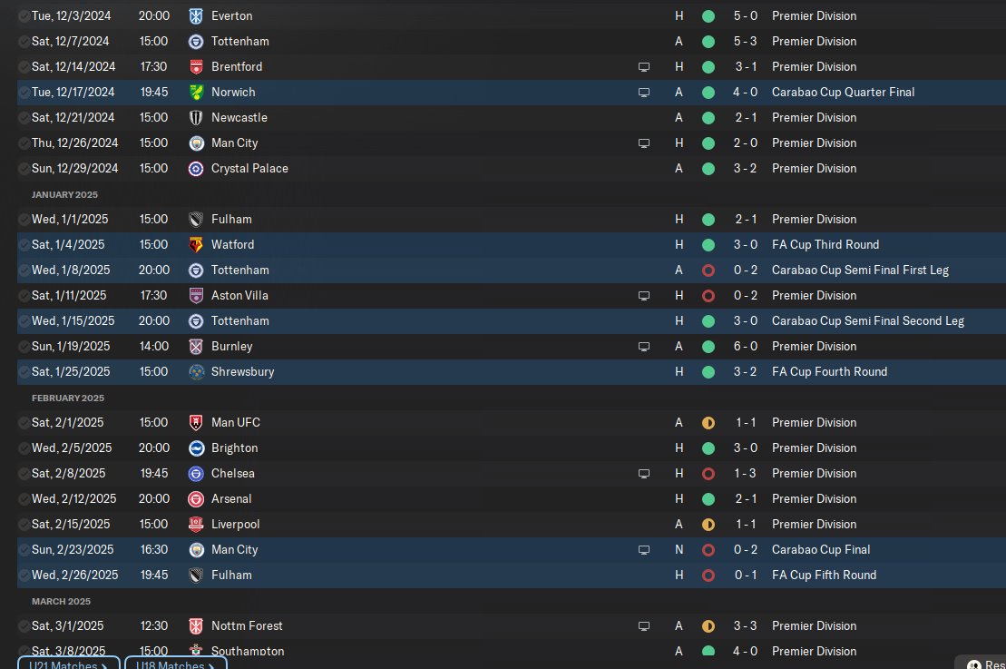Click the Shrewsbury team name

(242, 372)
